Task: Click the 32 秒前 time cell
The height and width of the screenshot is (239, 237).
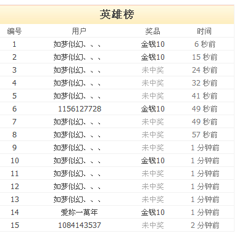Action: [x=205, y=83]
